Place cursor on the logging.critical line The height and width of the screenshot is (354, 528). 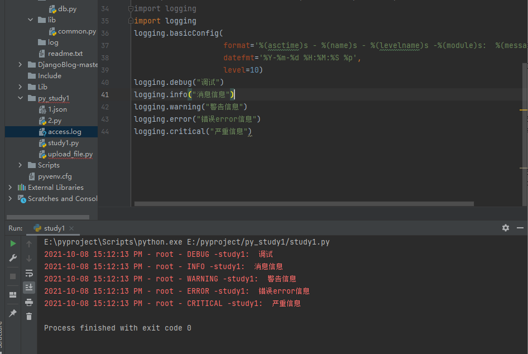point(193,132)
